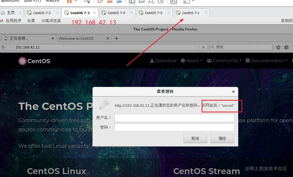Image resolution: width=293 pixels, height=177 pixels.
Task: Expand the Community dropdown menu
Action: pos(224,61)
